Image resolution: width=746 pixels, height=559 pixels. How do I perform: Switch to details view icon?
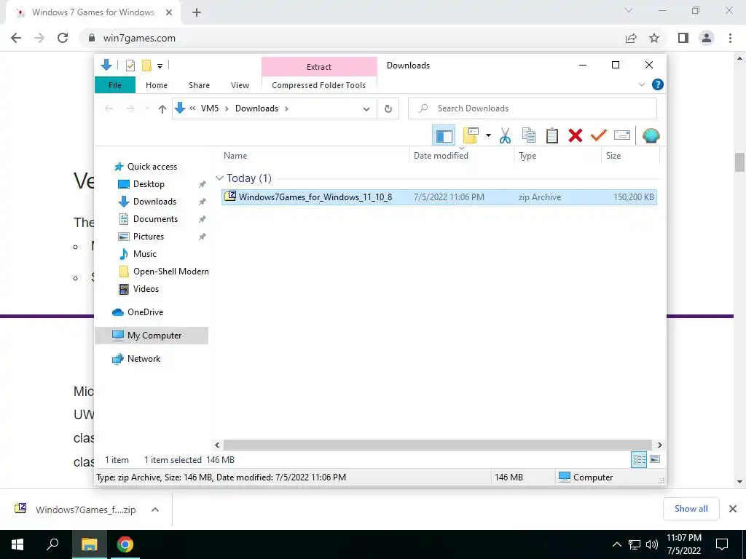coord(639,460)
